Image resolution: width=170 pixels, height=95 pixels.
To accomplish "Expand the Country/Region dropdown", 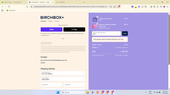I will tap(63, 79).
